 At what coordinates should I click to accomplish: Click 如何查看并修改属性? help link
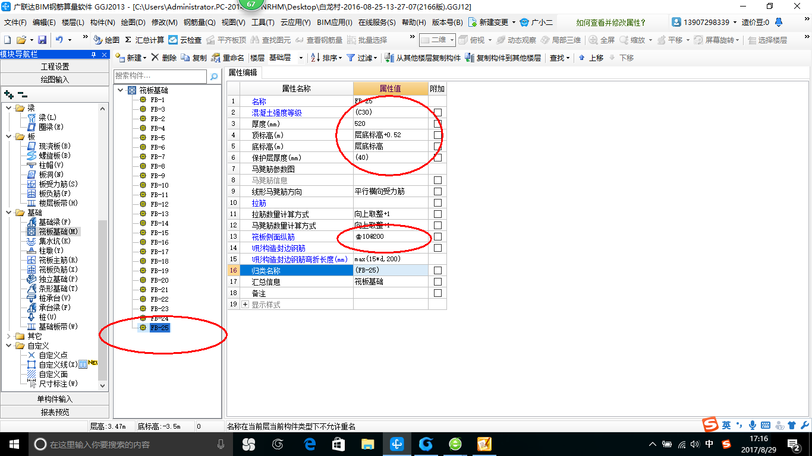611,23
